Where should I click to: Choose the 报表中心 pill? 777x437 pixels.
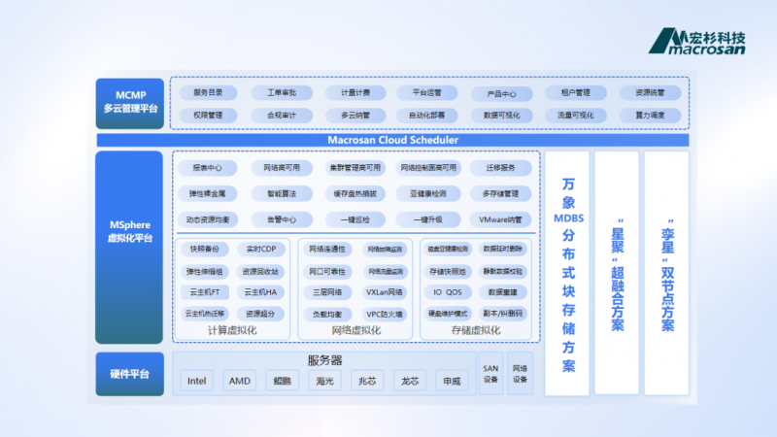point(208,168)
